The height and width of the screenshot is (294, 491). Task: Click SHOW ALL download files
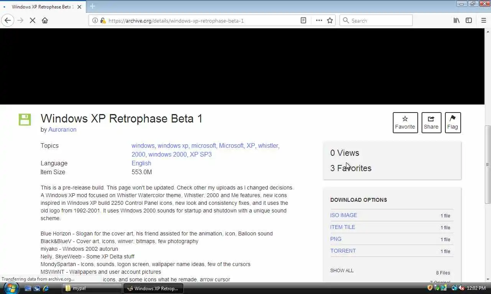point(342,271)
